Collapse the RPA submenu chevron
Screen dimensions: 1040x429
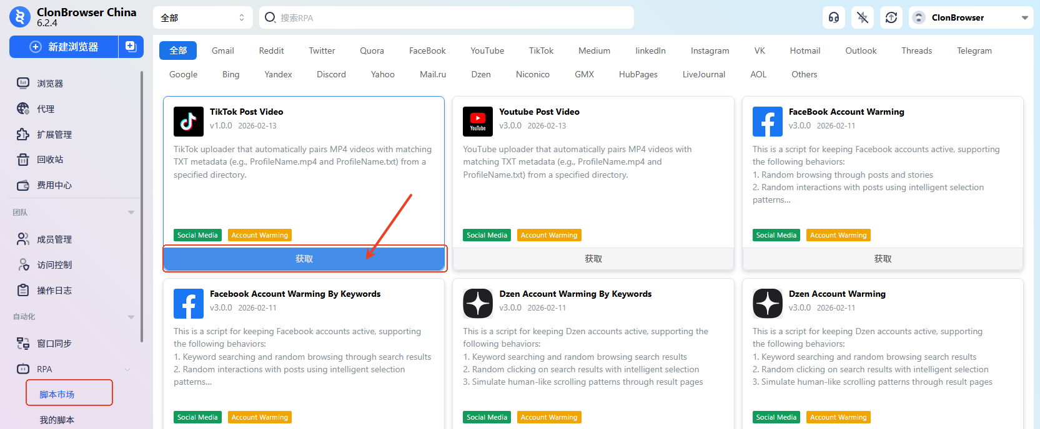pos(127,369)
